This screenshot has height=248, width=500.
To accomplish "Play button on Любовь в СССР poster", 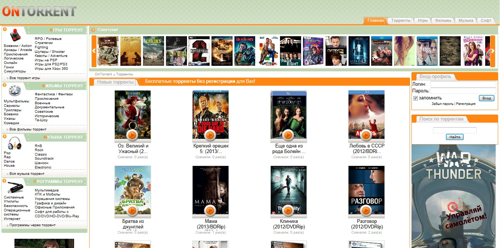I will (366, 135).
